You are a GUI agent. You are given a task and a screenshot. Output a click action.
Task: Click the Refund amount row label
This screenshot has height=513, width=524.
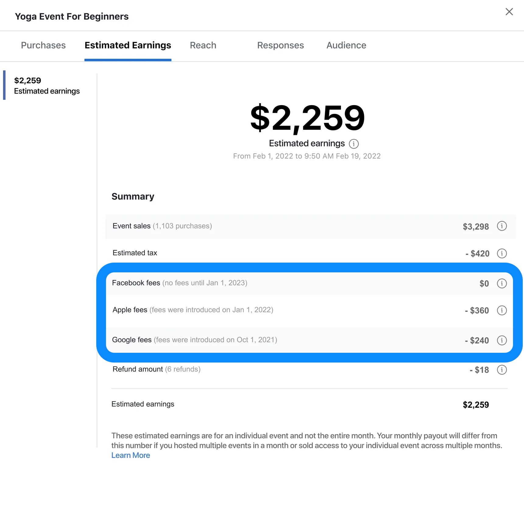pos(138,369)
